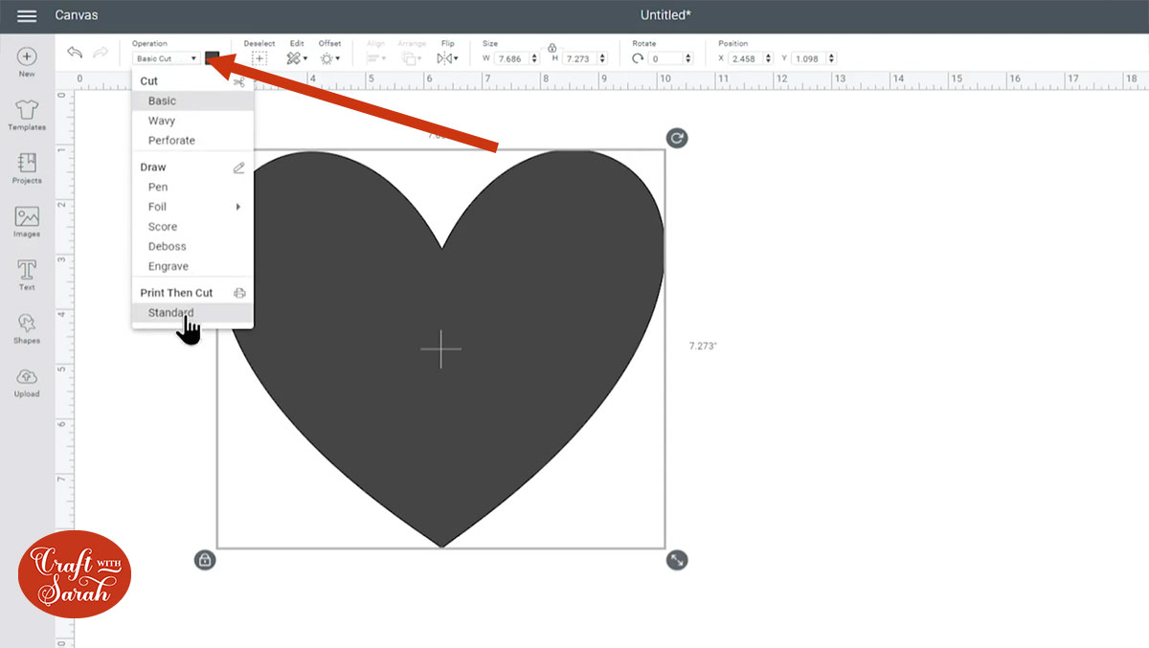Click the Undo arrow

pyautogui.click(x=75, y=54)
